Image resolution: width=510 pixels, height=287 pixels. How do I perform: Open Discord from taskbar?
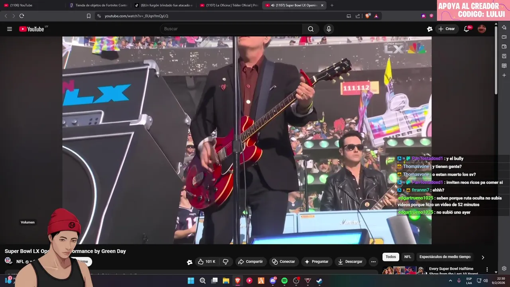click(x=273, y=281)
